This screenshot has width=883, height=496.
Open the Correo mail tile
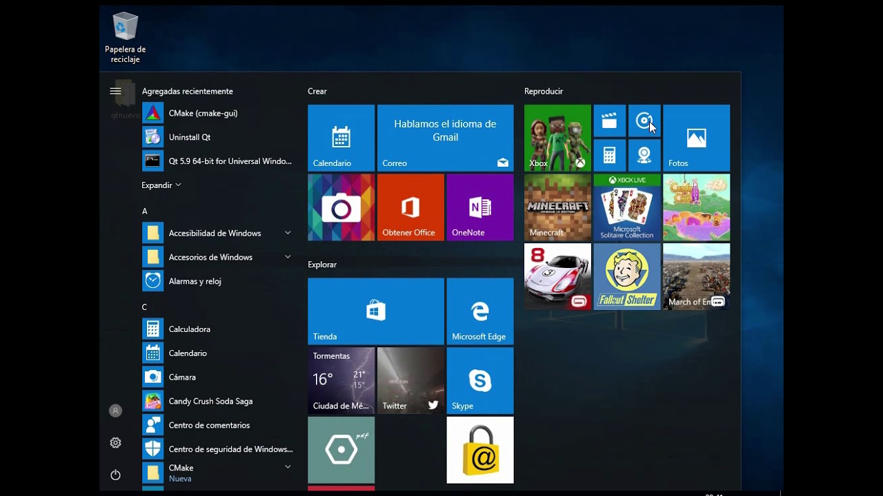click(x=445, y=138)
